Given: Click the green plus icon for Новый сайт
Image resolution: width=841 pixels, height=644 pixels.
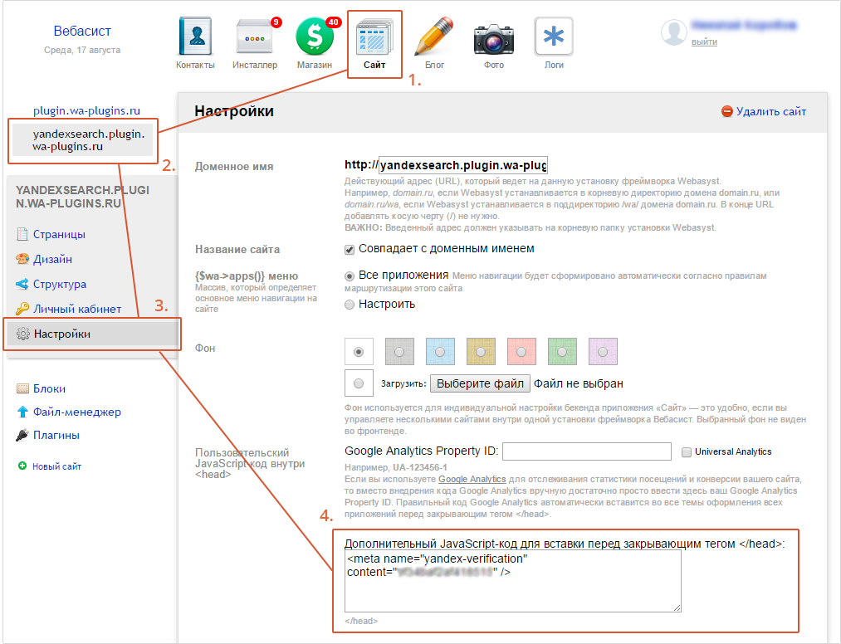Looking at the screenshot, I should [22, 466].
